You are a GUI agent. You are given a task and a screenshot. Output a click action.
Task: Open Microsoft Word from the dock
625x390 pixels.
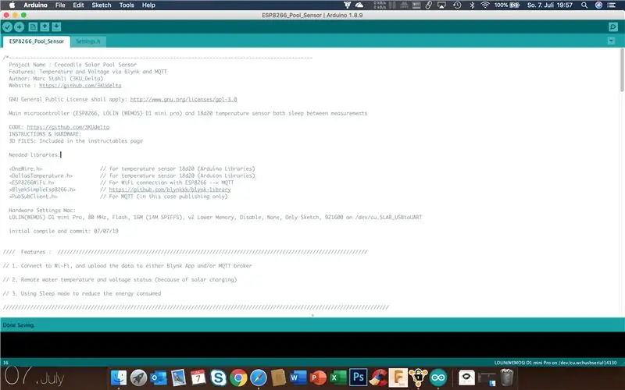click(x=298, y=378)
